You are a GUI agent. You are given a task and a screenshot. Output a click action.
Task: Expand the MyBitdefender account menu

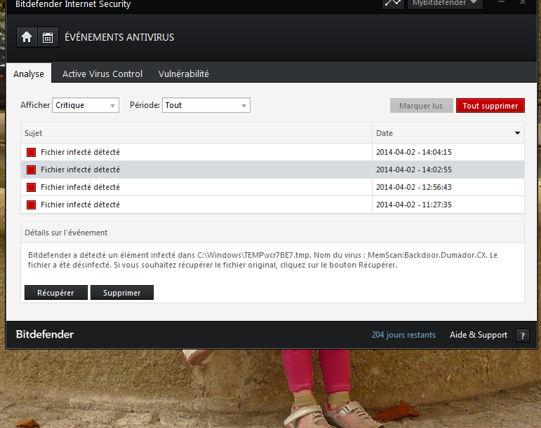coord(445,3)
